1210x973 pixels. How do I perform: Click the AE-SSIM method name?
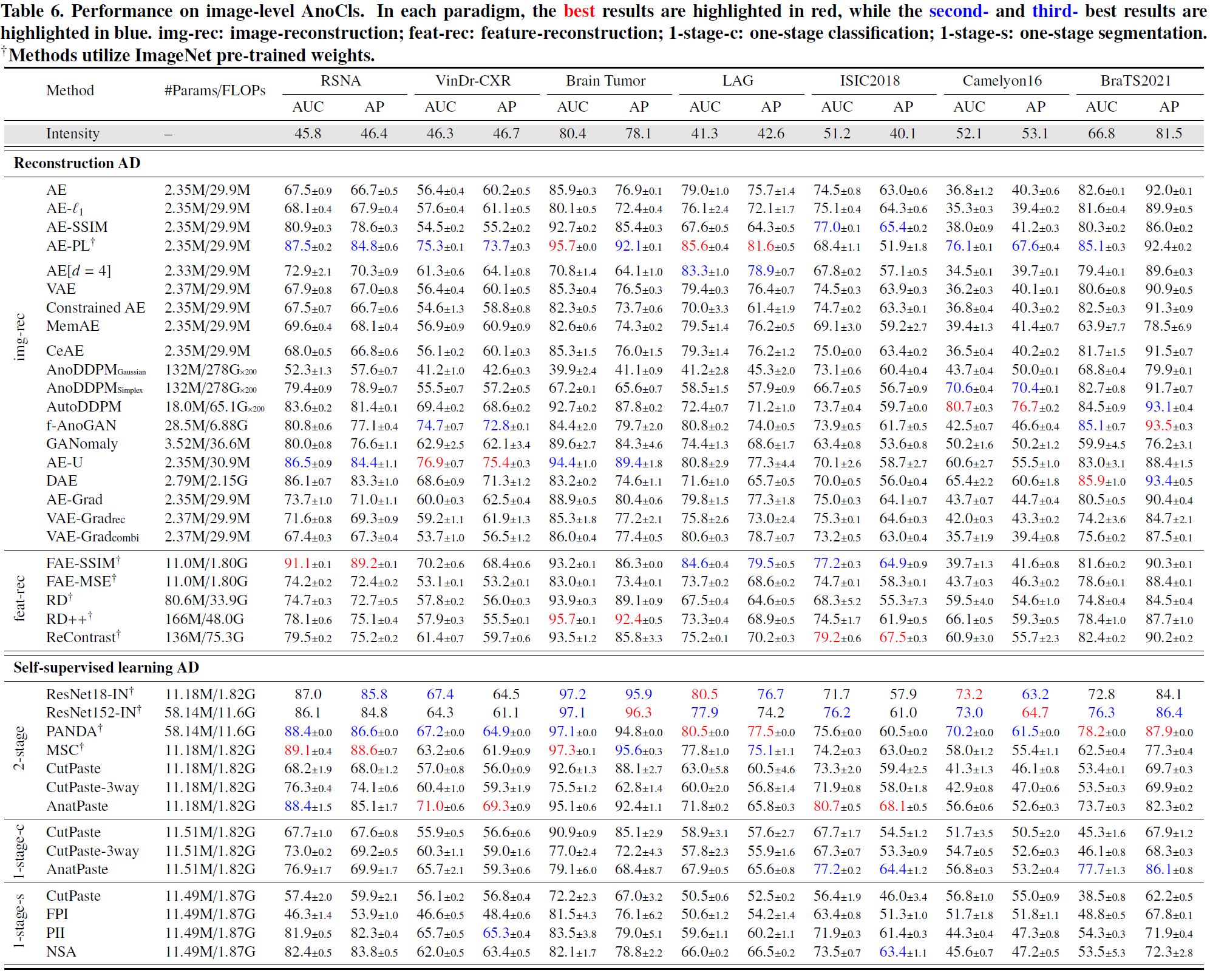pos(76,227)
